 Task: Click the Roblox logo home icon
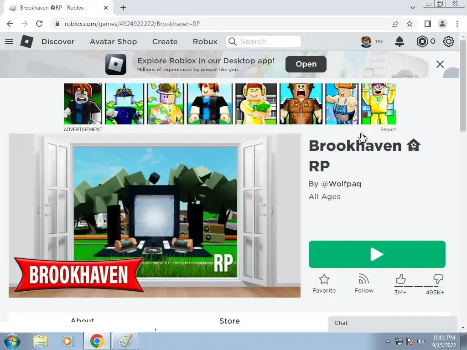tap(26, 41)
